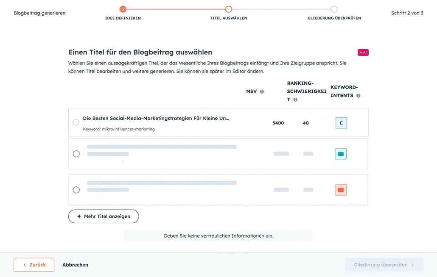
Task: Click the Abbrechen link
Action: click(x=75, y=265)
